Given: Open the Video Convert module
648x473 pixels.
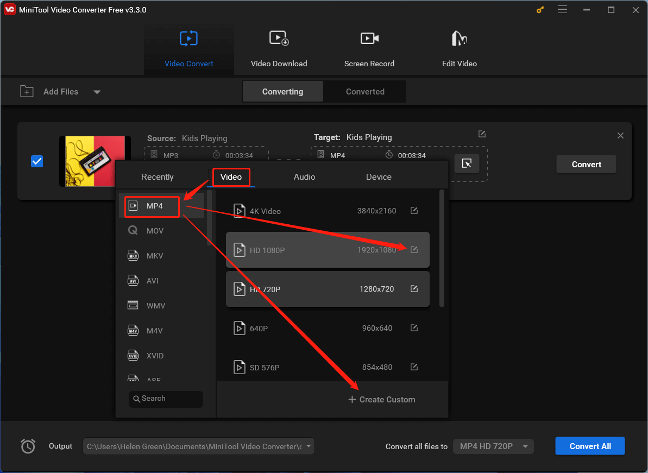Looking at the screenshot, I should pyautogui.click(x=189, y=49).
